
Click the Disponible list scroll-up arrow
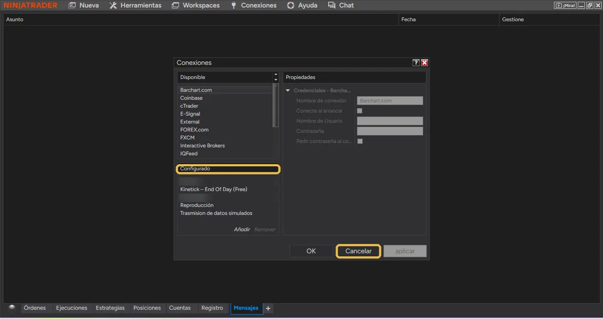point(276,74)
